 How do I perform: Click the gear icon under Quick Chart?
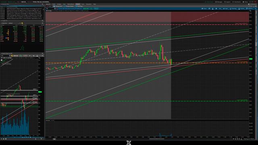click(x=6, y=139)
